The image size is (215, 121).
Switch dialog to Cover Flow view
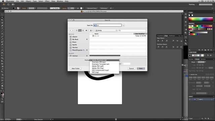[86, 31]
